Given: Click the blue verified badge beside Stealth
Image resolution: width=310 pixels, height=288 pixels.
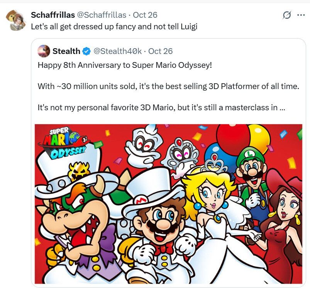Looking at the screenshot, I should pos(87,51).
